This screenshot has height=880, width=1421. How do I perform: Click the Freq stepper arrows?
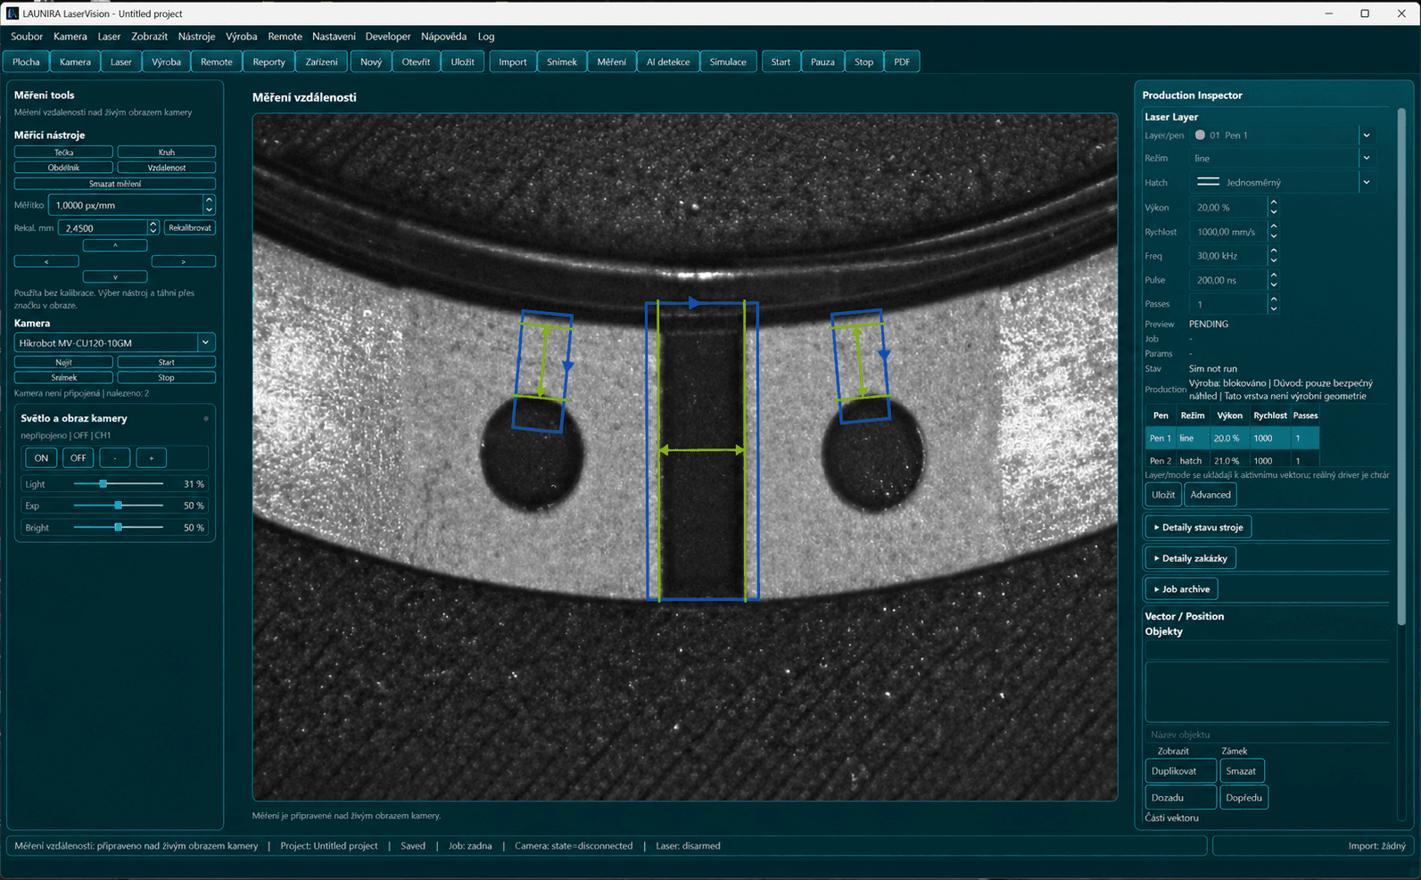tap(1273, 255)
